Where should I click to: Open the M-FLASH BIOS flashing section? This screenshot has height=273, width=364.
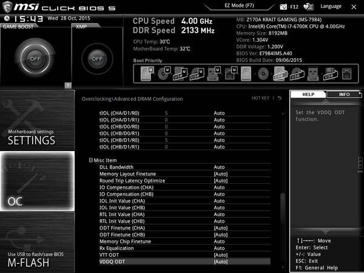(37, 242)
